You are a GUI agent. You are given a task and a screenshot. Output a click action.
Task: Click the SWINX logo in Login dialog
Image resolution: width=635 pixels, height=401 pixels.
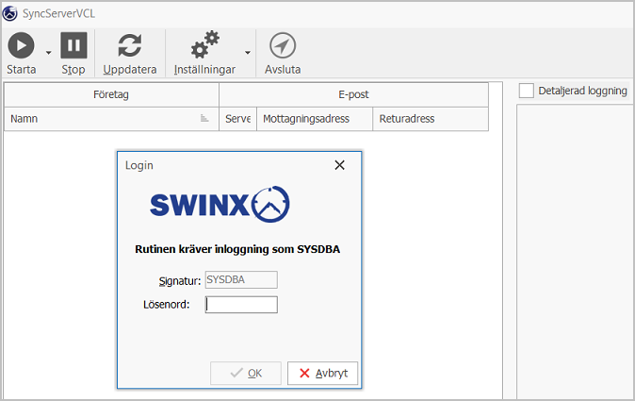pyautogui.click(x=220, y=204)
